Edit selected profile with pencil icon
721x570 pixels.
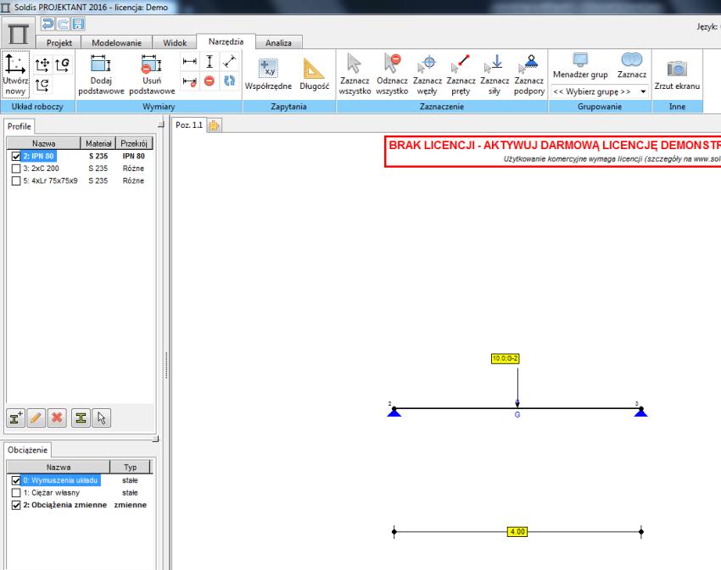36,418
